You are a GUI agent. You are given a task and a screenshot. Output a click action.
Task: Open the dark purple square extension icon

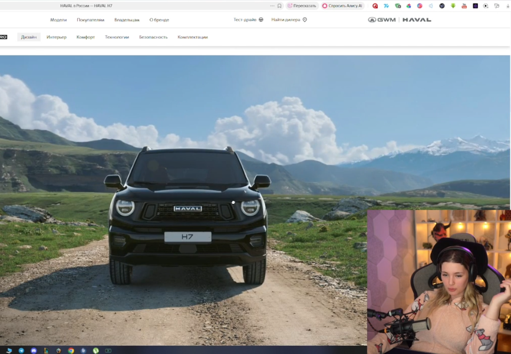tap(475, 6)
